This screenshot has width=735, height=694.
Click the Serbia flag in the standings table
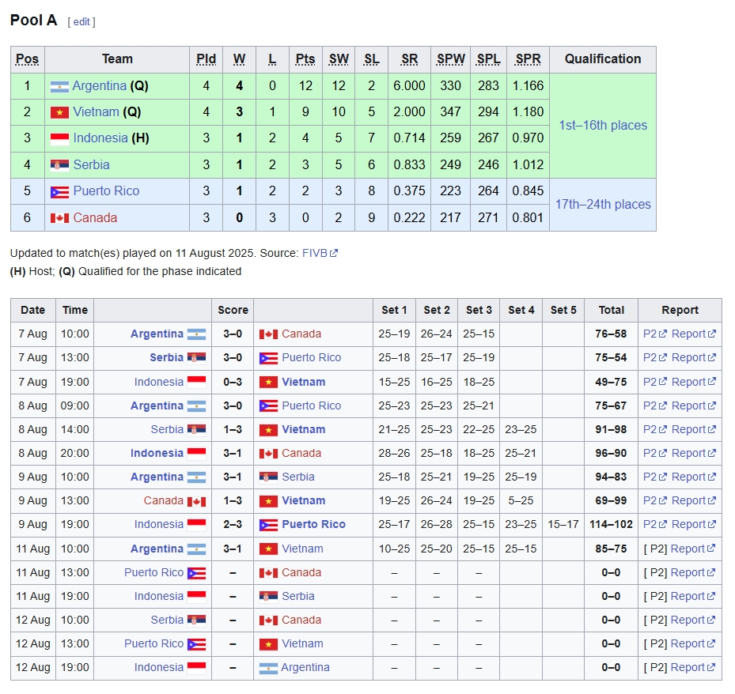coord(59,165)
